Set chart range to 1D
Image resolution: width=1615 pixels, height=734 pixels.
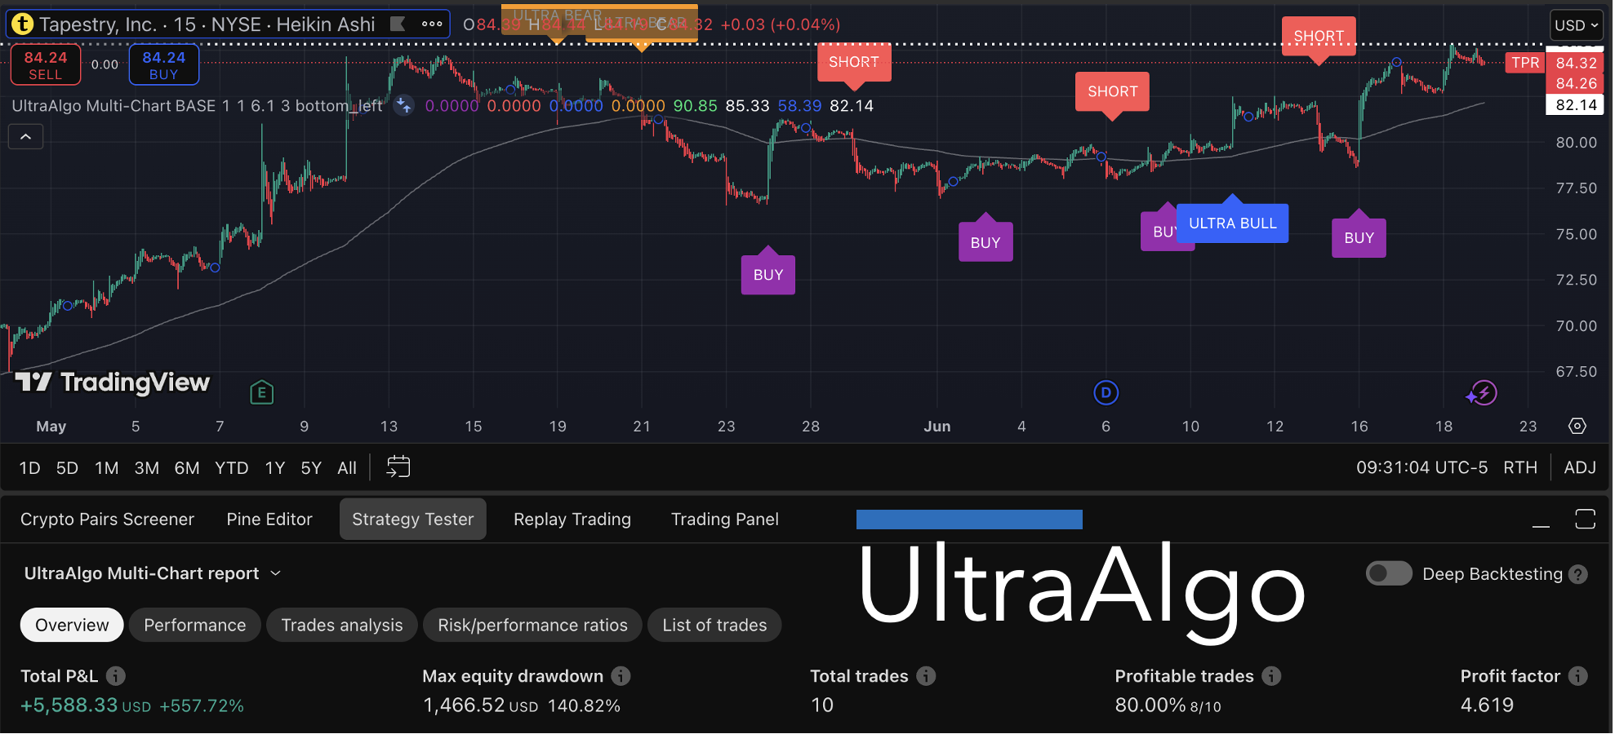[x=29, y=468]
